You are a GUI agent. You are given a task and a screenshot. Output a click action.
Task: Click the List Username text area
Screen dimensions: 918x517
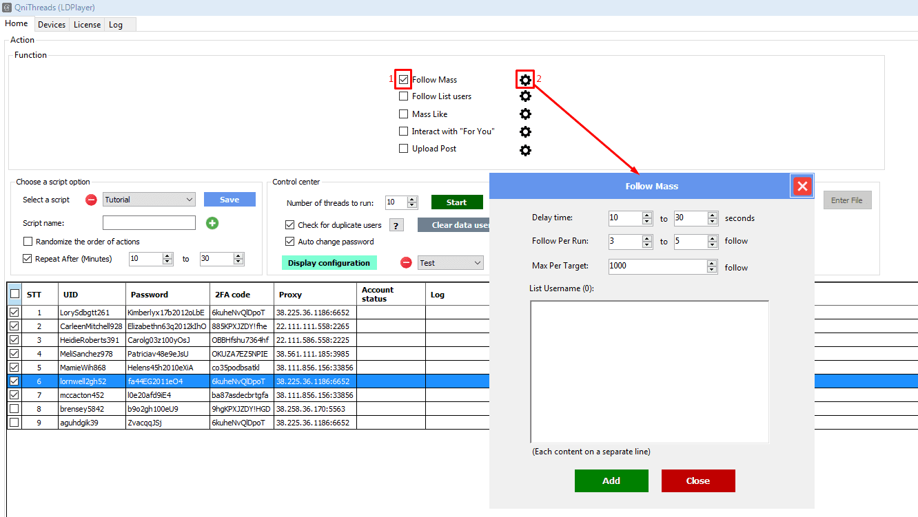pyautogui.click(x=649, y=372)
